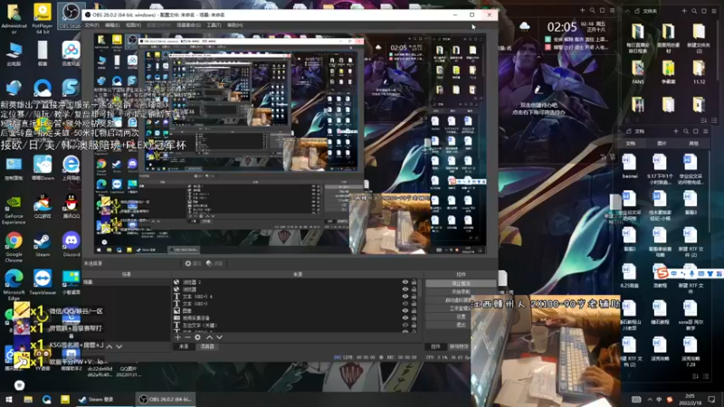Open the Microsoft Edge desktop shortcut
The image size is (724, 407).
pyautogui.click(x=14, y=285)
